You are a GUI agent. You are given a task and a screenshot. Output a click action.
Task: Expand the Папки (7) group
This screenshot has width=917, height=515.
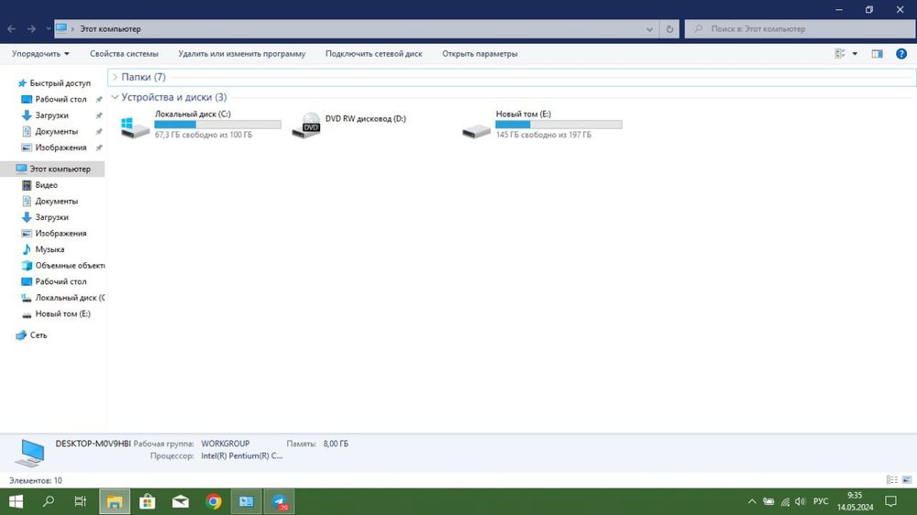click(115, 77)
